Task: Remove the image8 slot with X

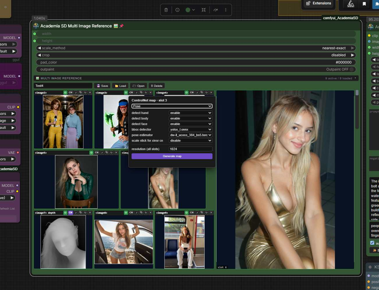Action: click(150, 212)
